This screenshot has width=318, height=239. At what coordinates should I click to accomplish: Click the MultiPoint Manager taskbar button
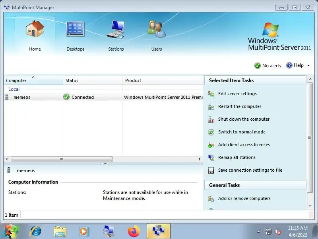pos(159,231)
